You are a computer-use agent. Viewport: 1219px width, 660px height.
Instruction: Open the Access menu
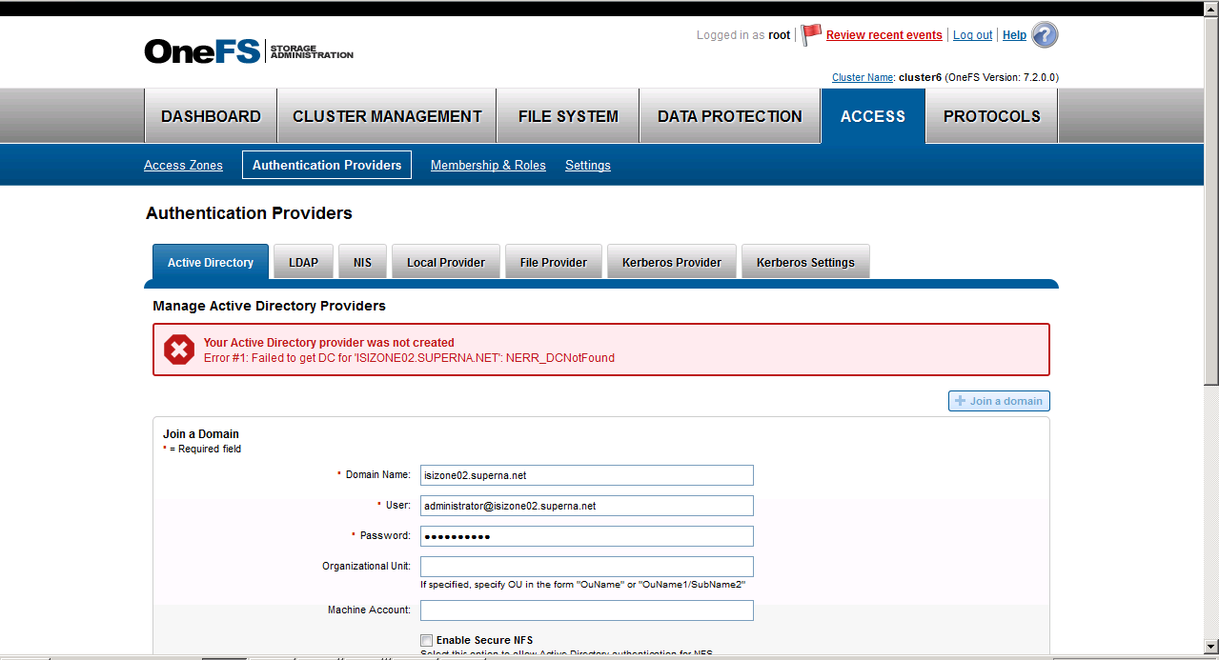click(873, 116)
